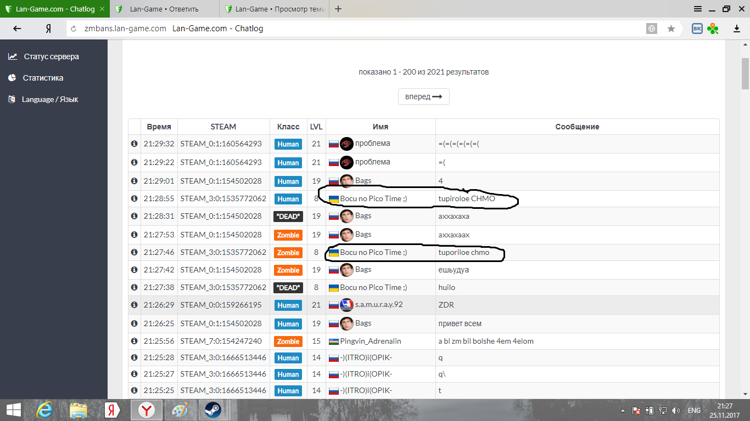Image resolution: width=750 pixels, height=421 pixels.
Task: Switch to the Lan-Game Ответить tab
Action: click(164, 9)
